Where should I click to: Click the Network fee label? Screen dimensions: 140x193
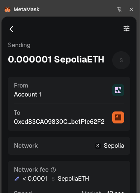click(x=31, y=170)
